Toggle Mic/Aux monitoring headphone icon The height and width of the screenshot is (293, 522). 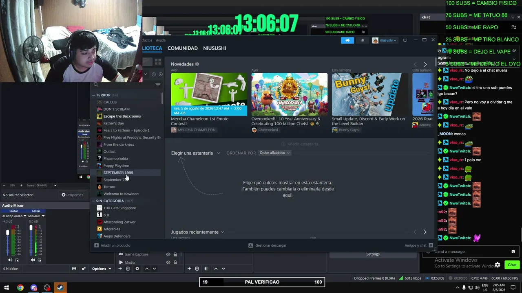click(40, 260)
